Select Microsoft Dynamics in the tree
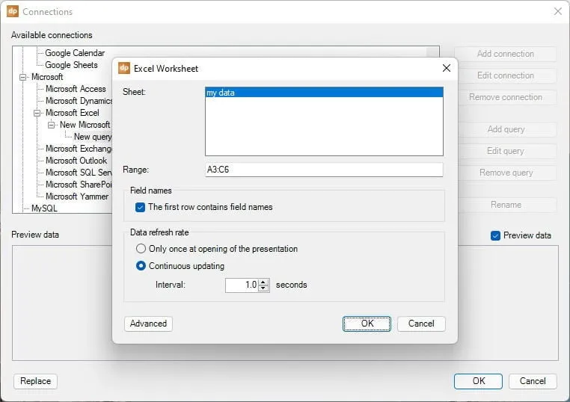Screen dimensions: 570x402 79,101
